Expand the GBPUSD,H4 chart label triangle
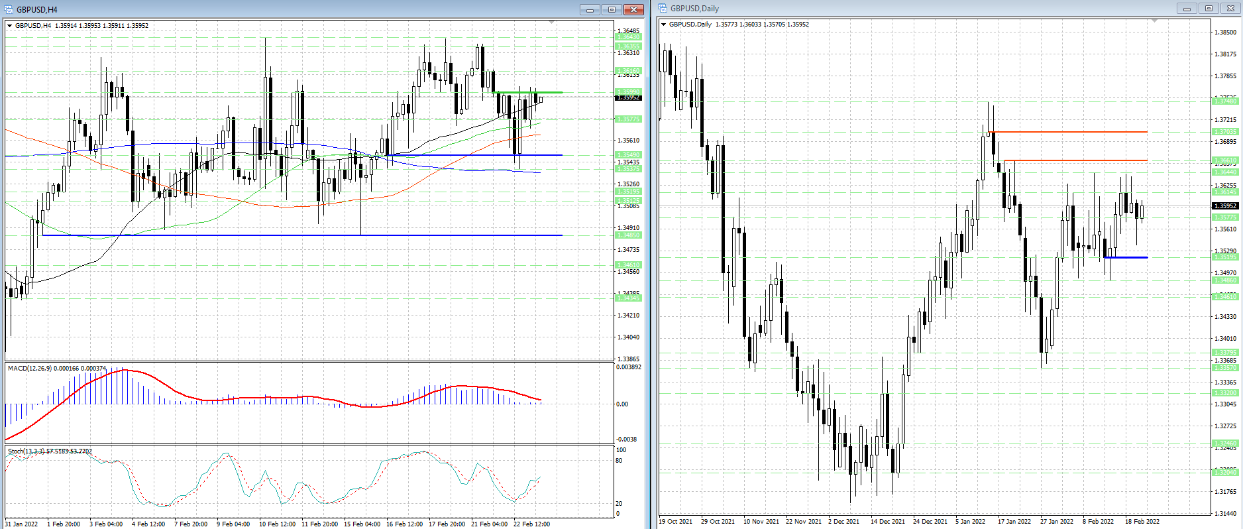 coord(10,26)
